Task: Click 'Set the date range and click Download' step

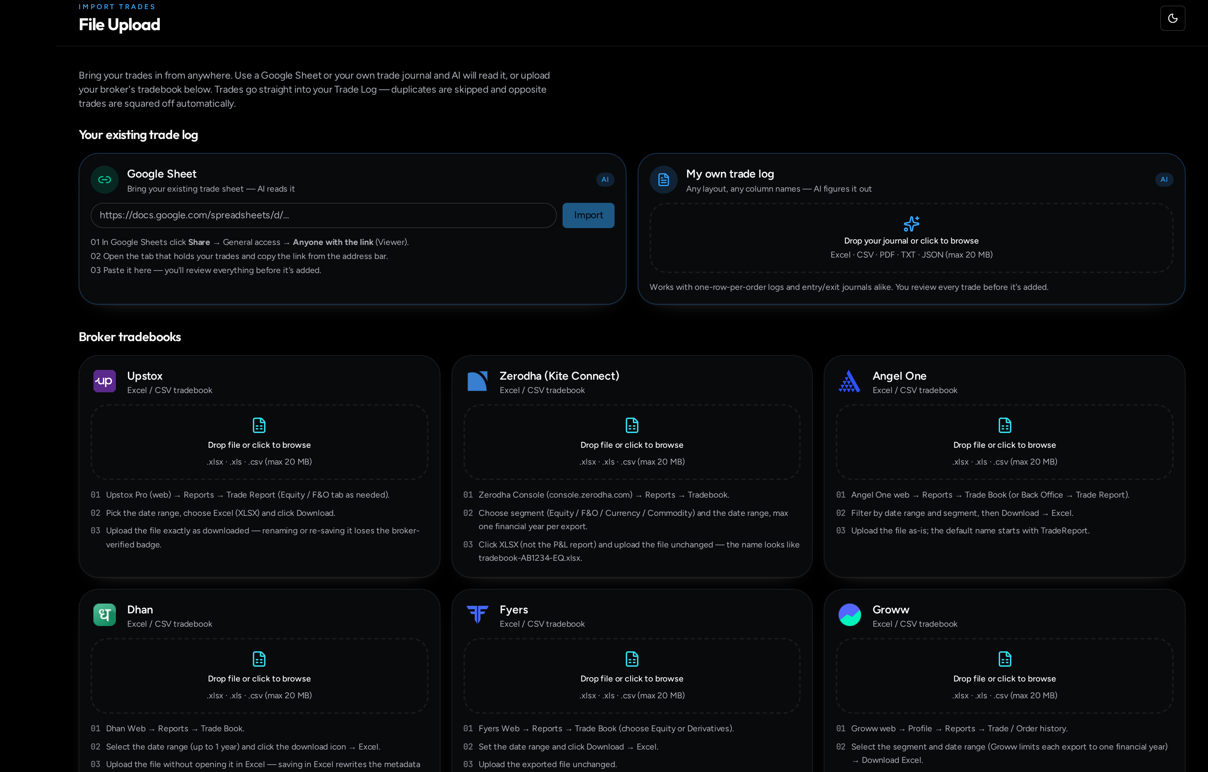Action: click(569, 747)
